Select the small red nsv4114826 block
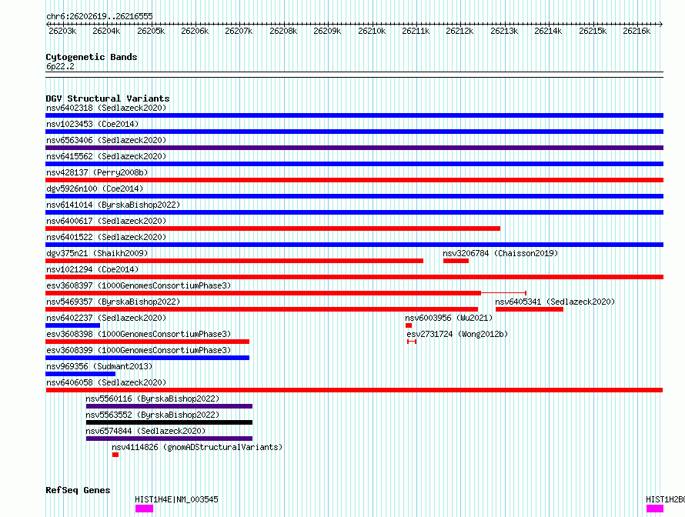This screenshot has height=517, width=685. tap(115, 455)
